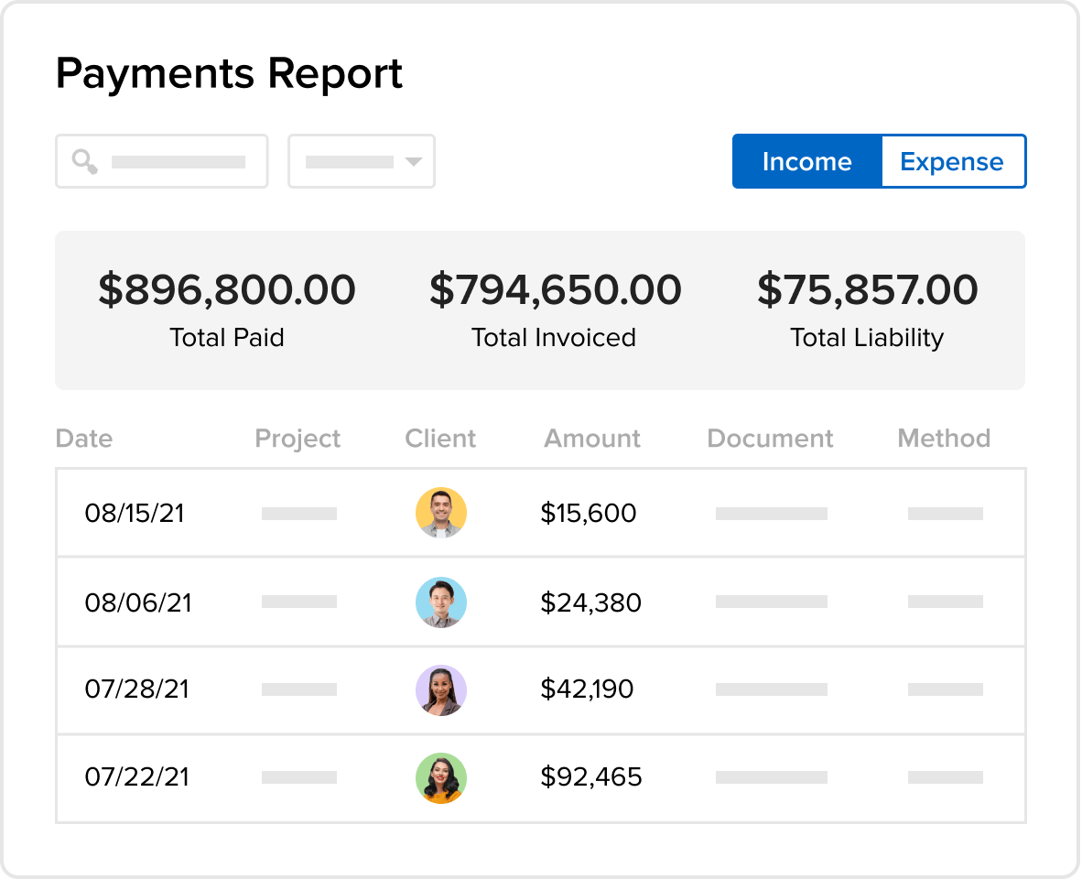The image size is (1082, 879).
Task: Click the Total Paid $896,800.00 figure
Action: click(227, 289)
